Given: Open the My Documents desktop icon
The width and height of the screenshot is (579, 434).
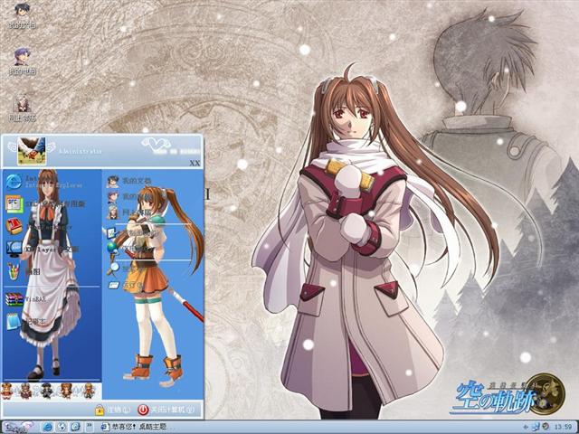Looking at the screenshot, I should [22, 15].
